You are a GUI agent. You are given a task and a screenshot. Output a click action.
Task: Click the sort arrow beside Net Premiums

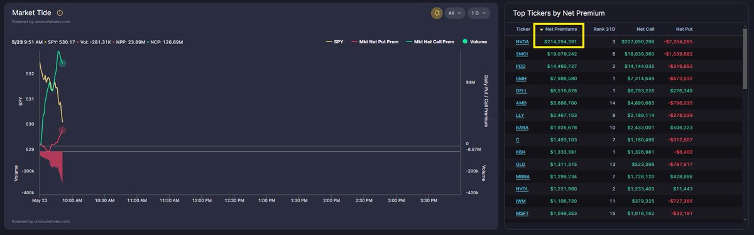(542, 29)
